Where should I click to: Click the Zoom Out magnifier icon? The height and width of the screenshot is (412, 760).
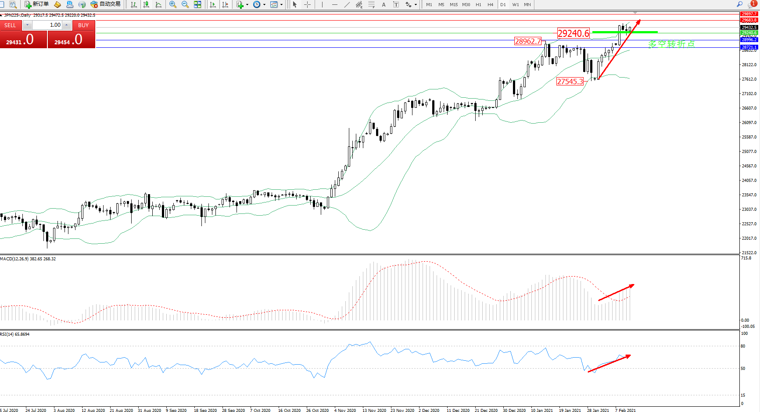pos(185,4)
